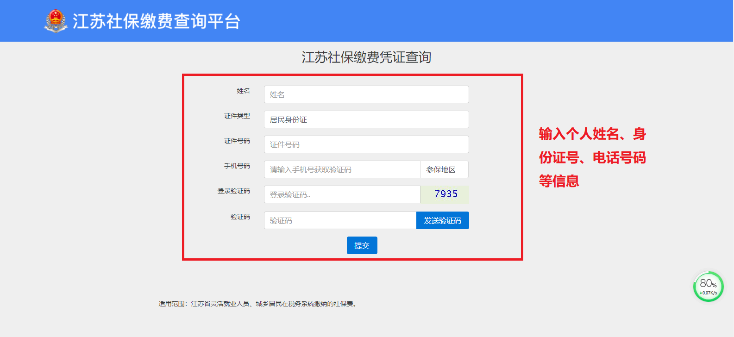Click the 姓名 name input field
Viewport: 734px width, 337px height.
[x=366, y=94]
